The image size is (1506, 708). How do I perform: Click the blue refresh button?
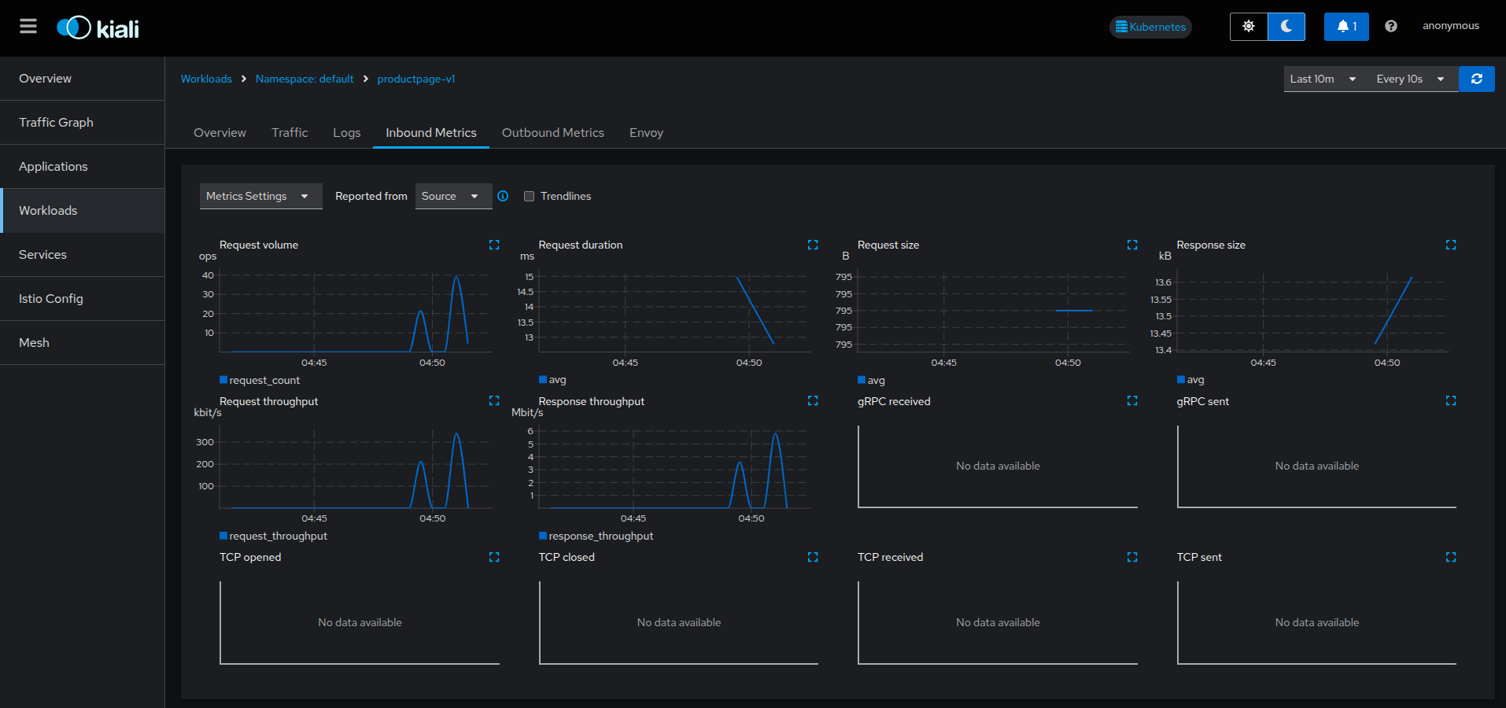coord(1476,79)
